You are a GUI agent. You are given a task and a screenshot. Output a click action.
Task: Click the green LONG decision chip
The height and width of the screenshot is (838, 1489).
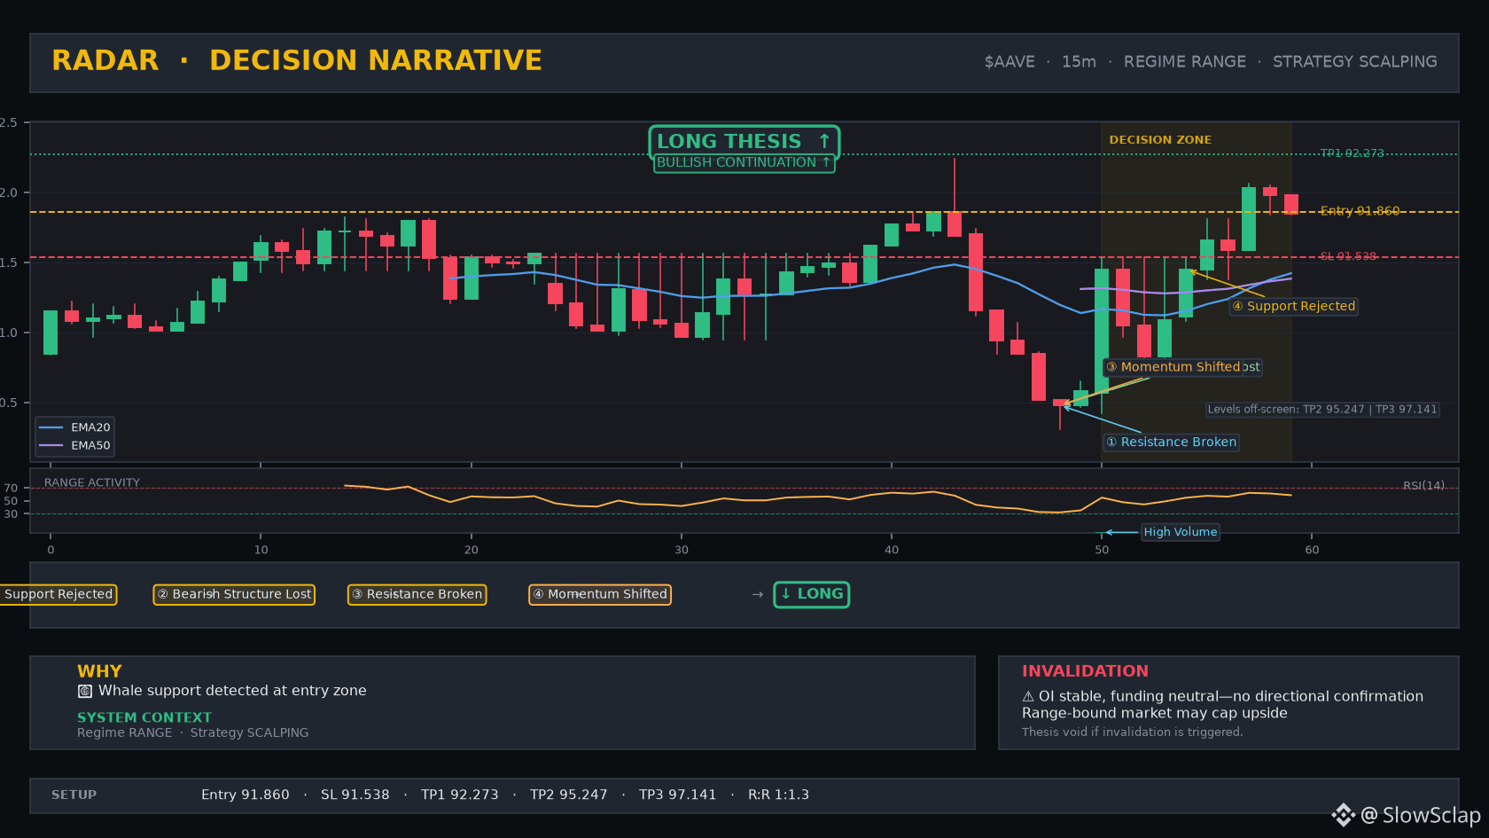coord(812,594)
